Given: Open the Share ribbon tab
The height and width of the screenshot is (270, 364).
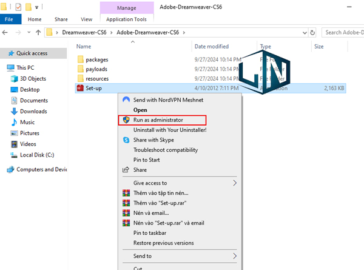Looking at the screenshot, I should 61,19.
